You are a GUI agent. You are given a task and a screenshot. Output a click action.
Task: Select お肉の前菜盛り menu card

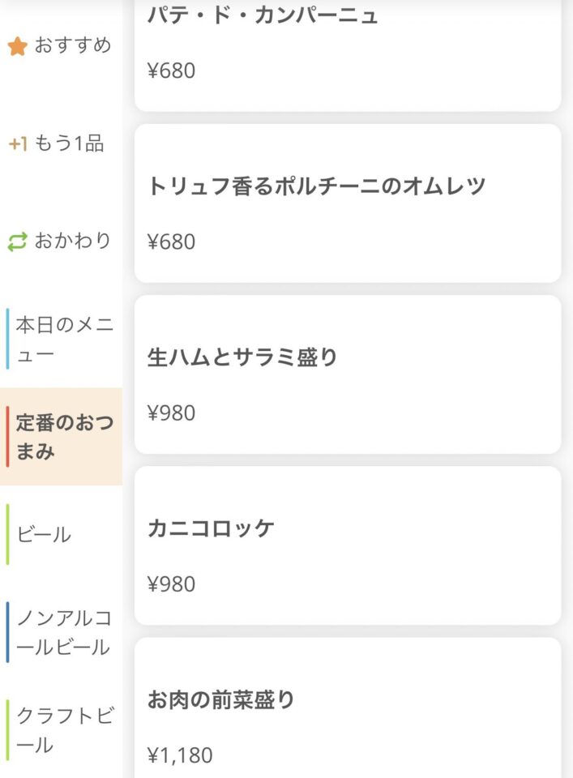(348, 708)
